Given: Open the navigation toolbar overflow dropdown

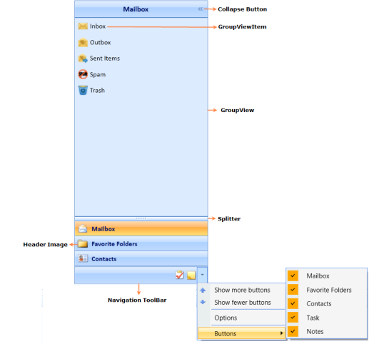Looking at the screenshot, I should 202,275.
